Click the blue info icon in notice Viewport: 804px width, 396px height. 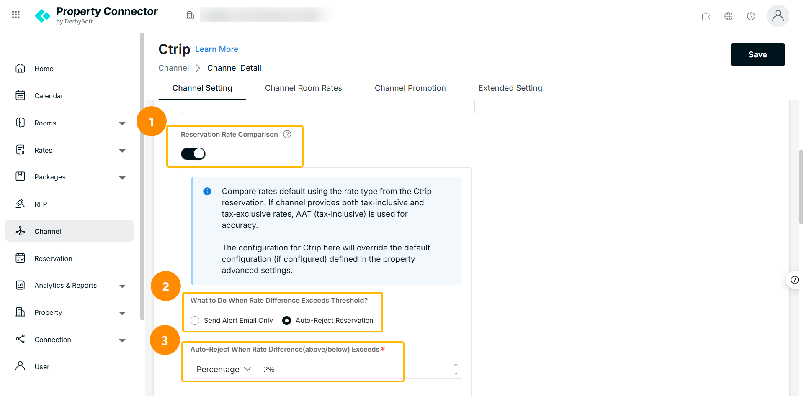click(x=207, y=192)
